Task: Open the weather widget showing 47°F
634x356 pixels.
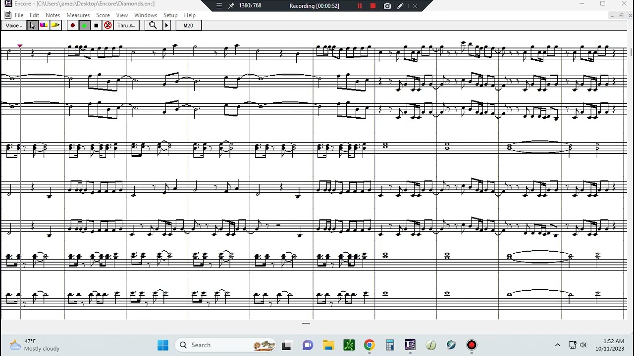Action: point(35,345)
